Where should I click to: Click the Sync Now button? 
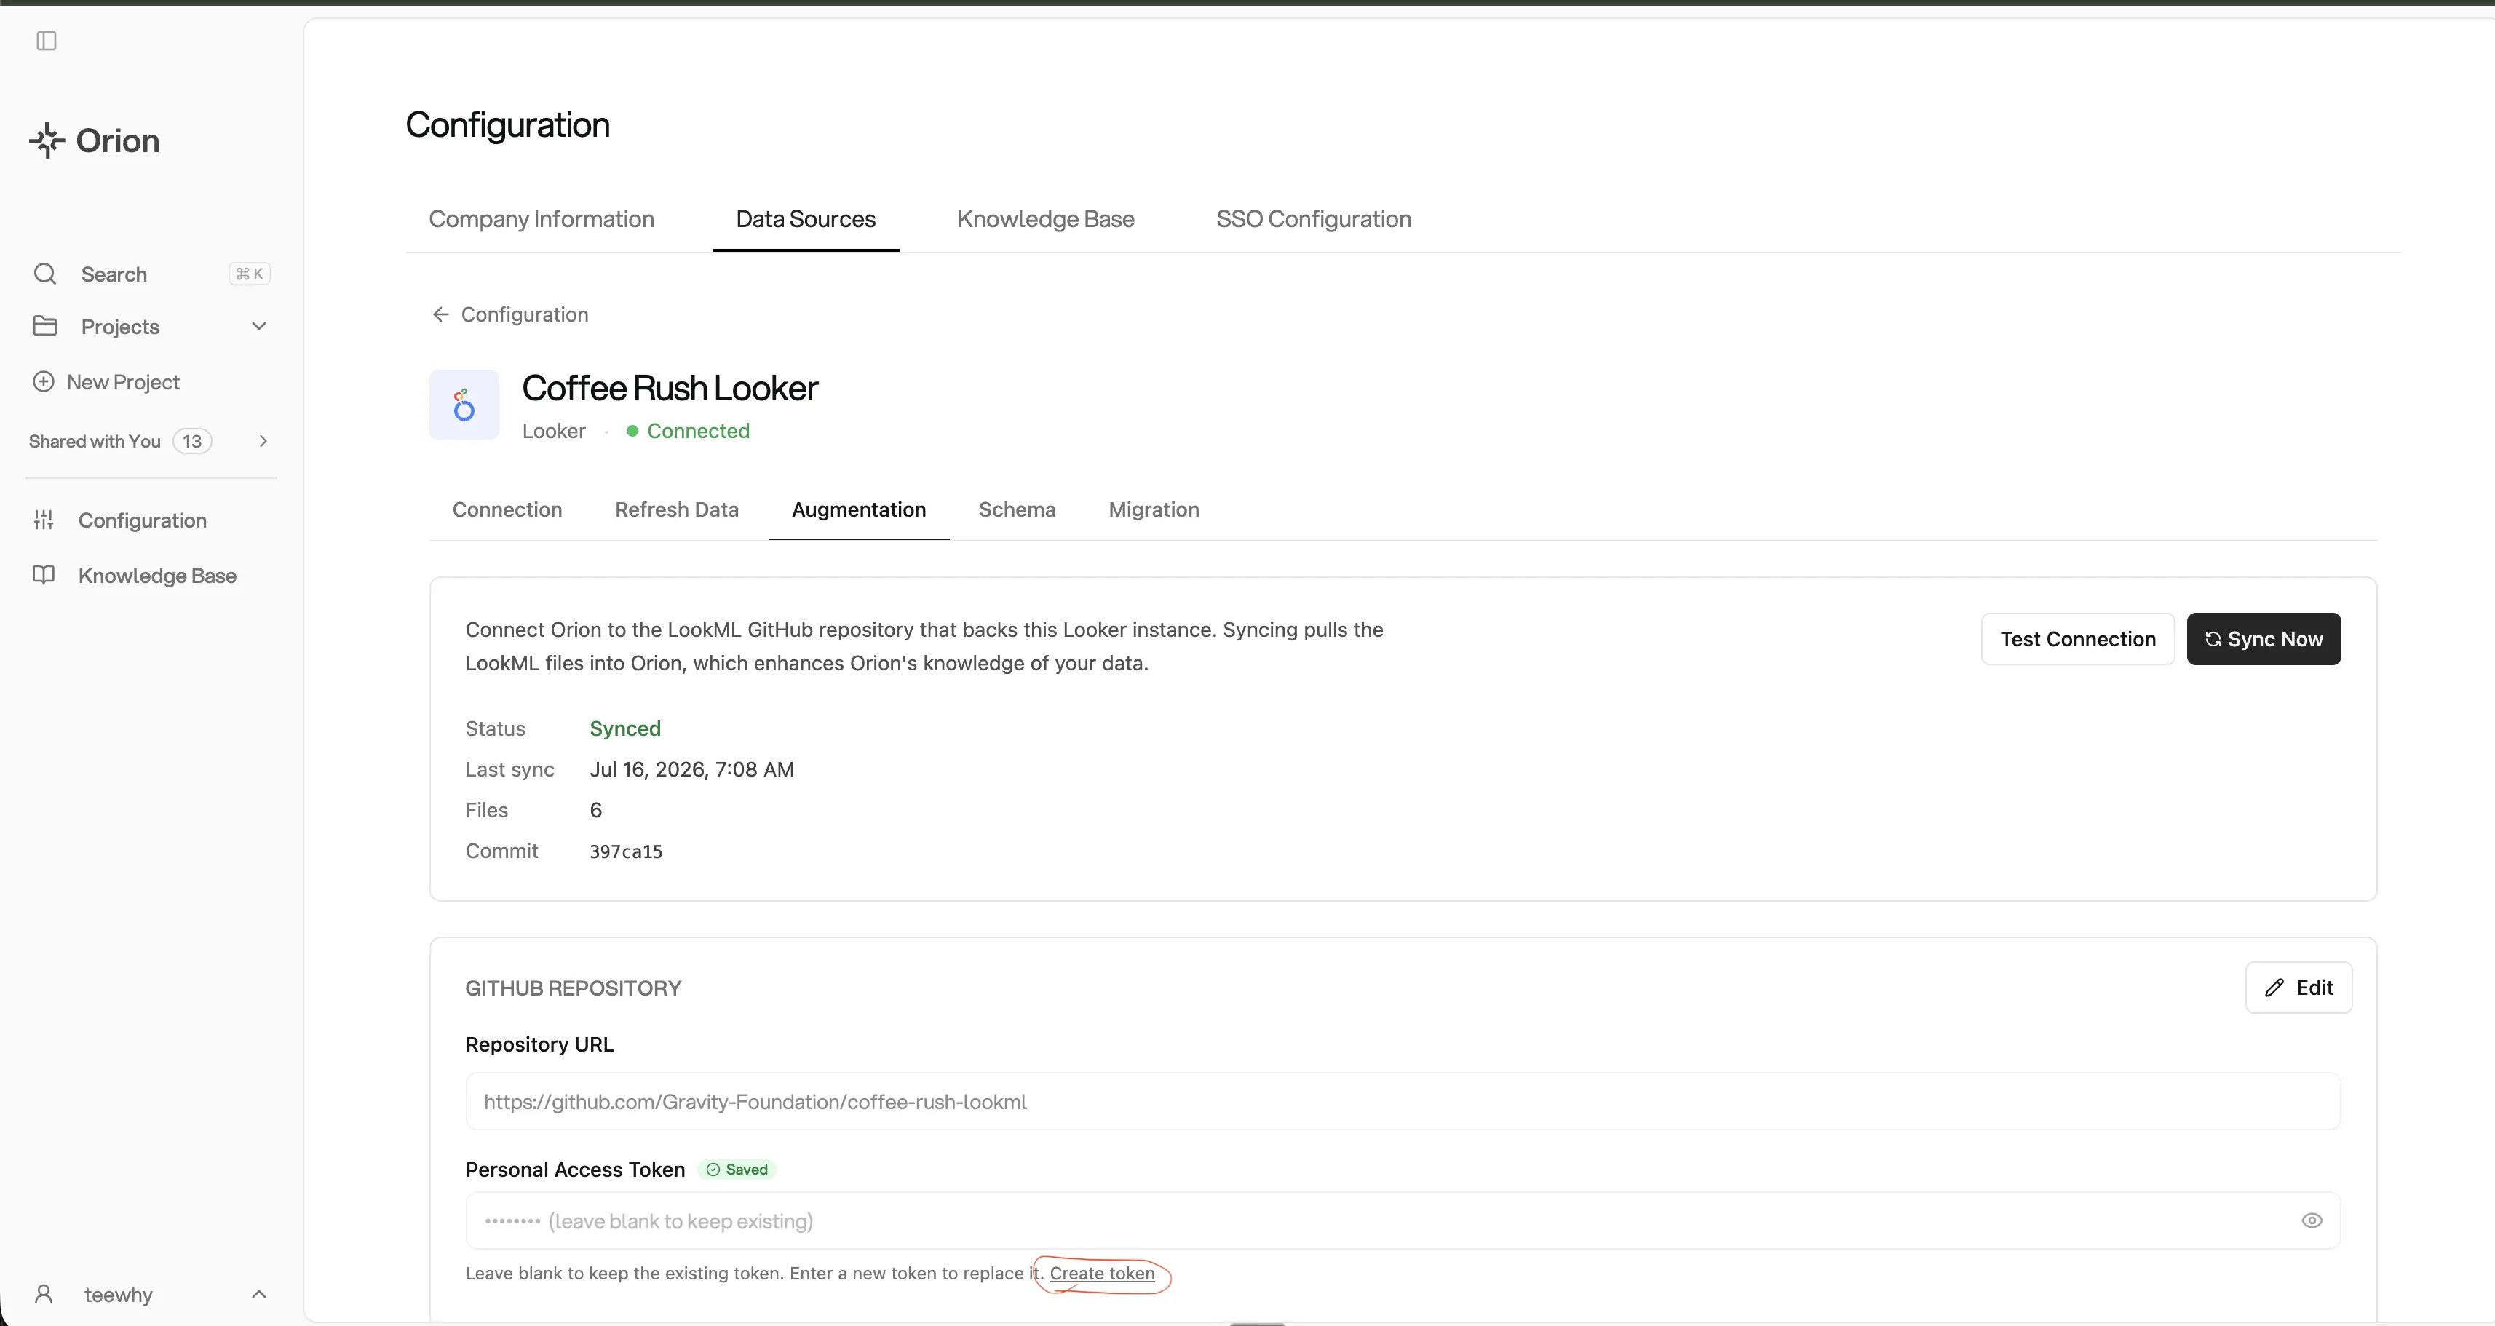(x=2264, y=639)
